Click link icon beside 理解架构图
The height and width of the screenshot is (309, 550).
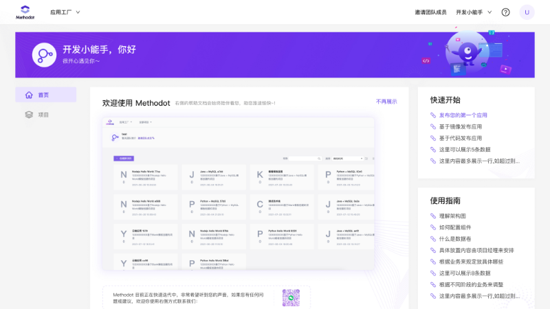(433, 216)
